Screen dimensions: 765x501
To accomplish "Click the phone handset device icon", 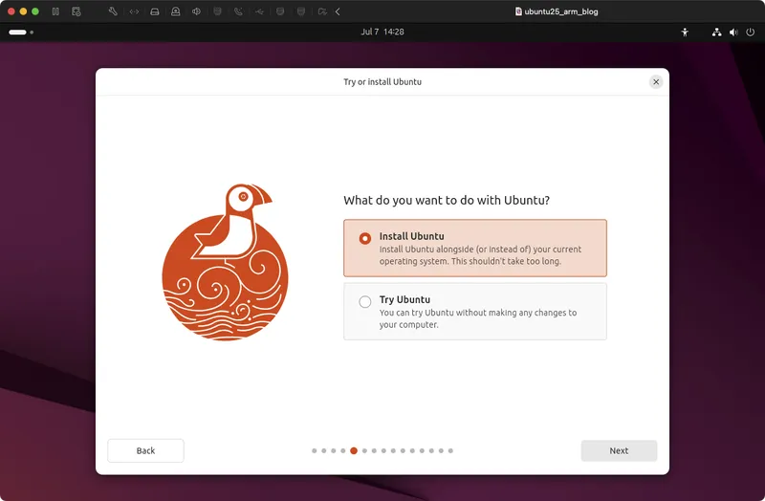I will 238,11.
